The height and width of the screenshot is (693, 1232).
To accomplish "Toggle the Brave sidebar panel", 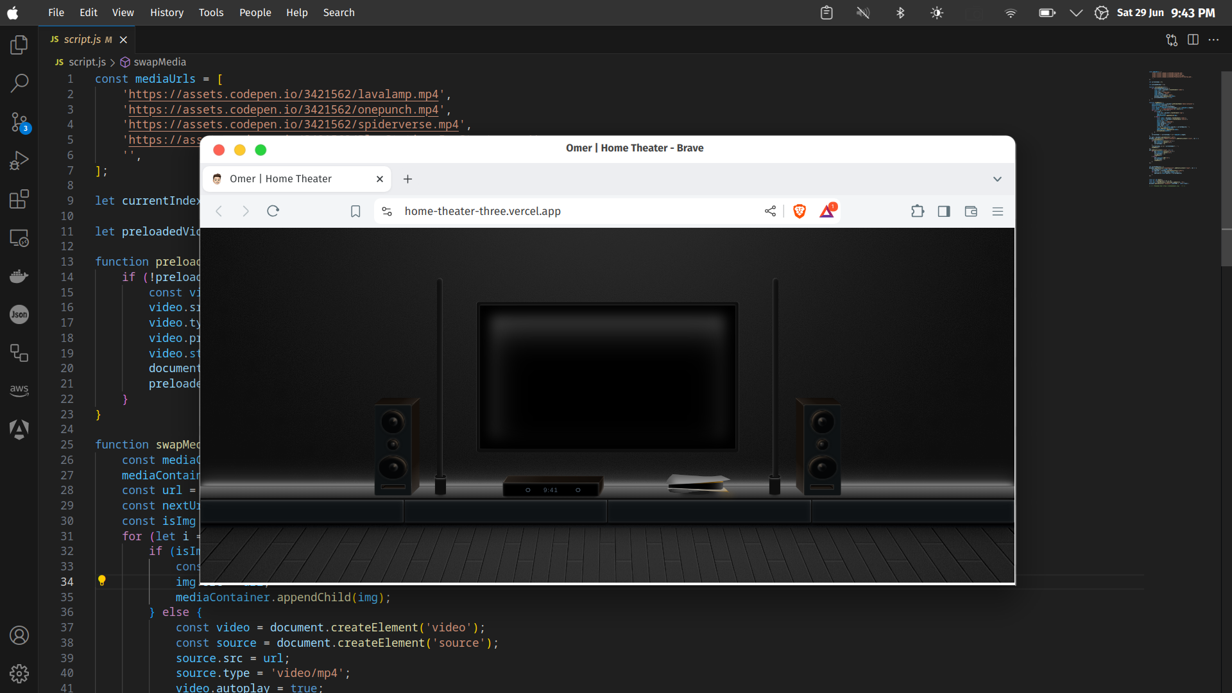I will pos(944,211).
